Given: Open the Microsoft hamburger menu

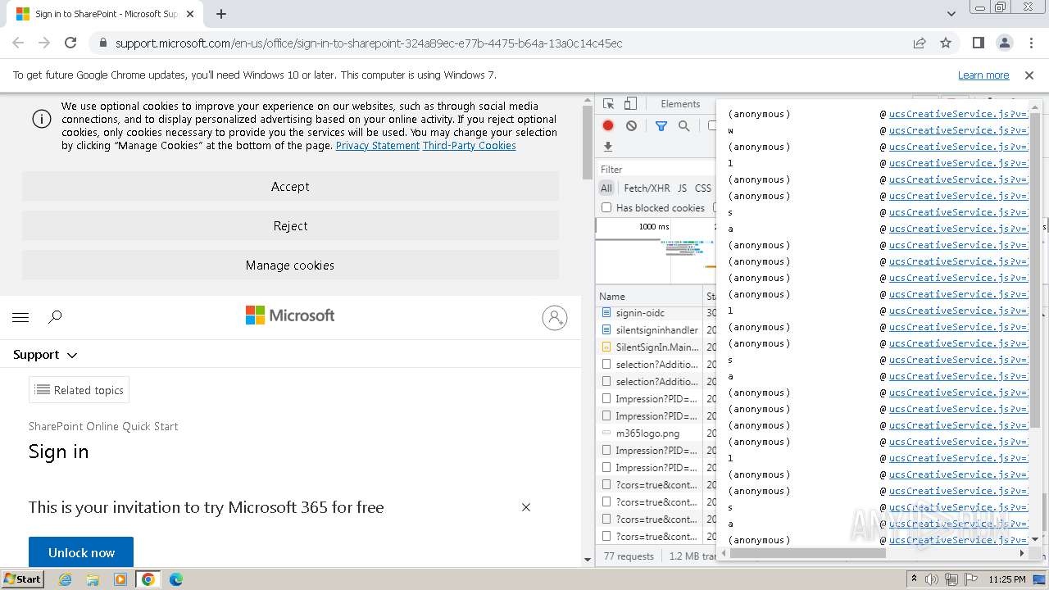Looking at the screenshot, I should click(x=20, y=317).
